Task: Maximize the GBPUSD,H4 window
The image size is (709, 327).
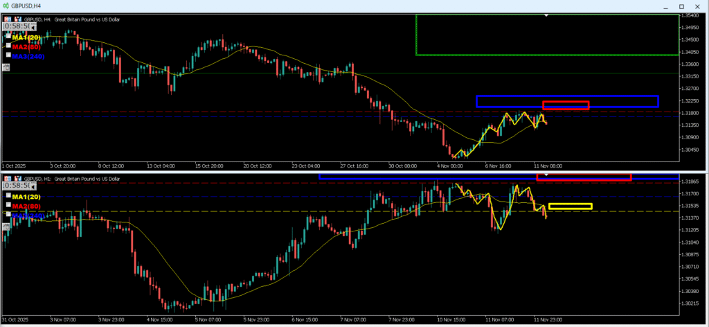Action: [681, 6]
